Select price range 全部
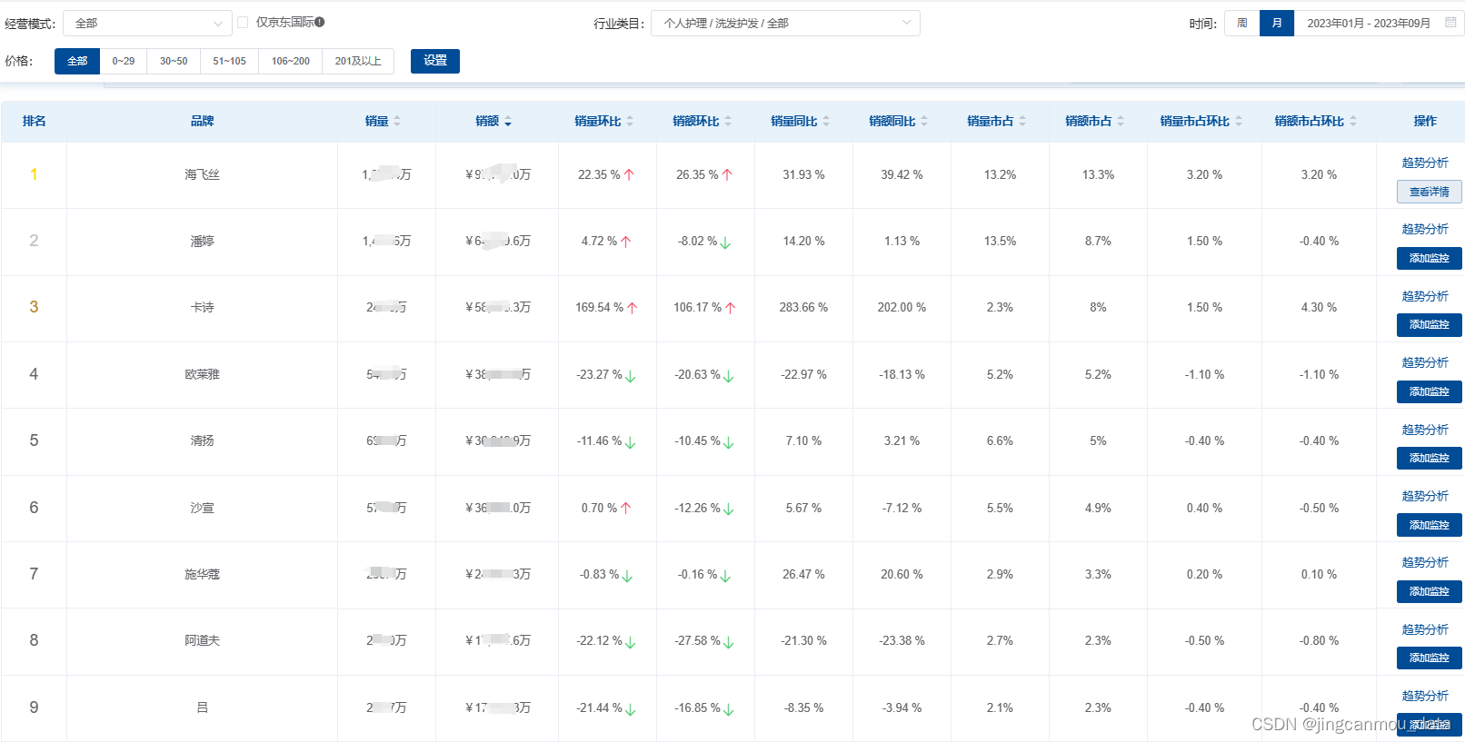The image size is (1465, 742). tap(77, 61)
